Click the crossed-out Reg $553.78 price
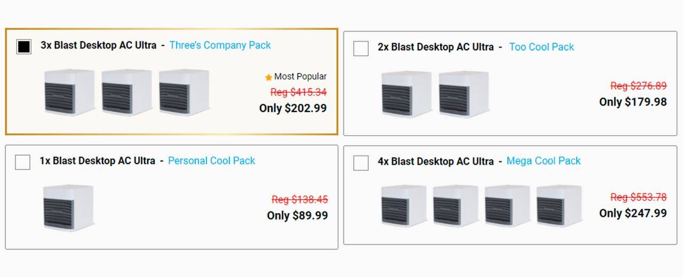Viewport: 683px width, 277px height. tap(638, 197)
